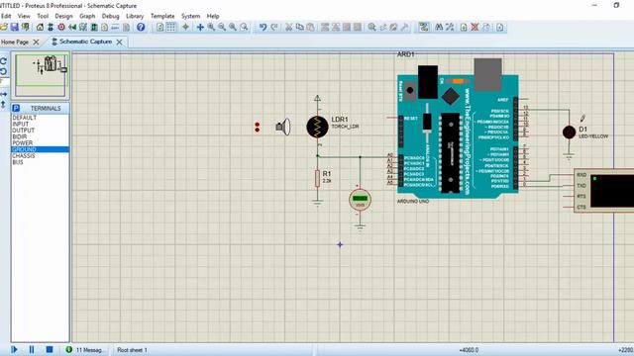
Task: Open the 3D Visualizer toolbar icon
Action: (72, 27)
